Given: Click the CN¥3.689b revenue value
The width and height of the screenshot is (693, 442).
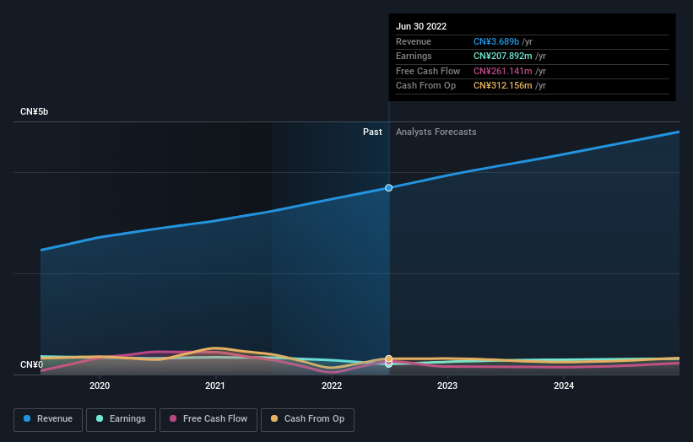Looking at the screenshot, I should click(x=496, y=41).
